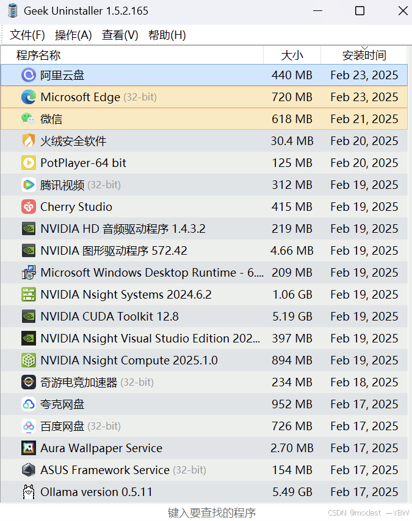Click the 阿里云盘 app icon

(x=29, y=75)
